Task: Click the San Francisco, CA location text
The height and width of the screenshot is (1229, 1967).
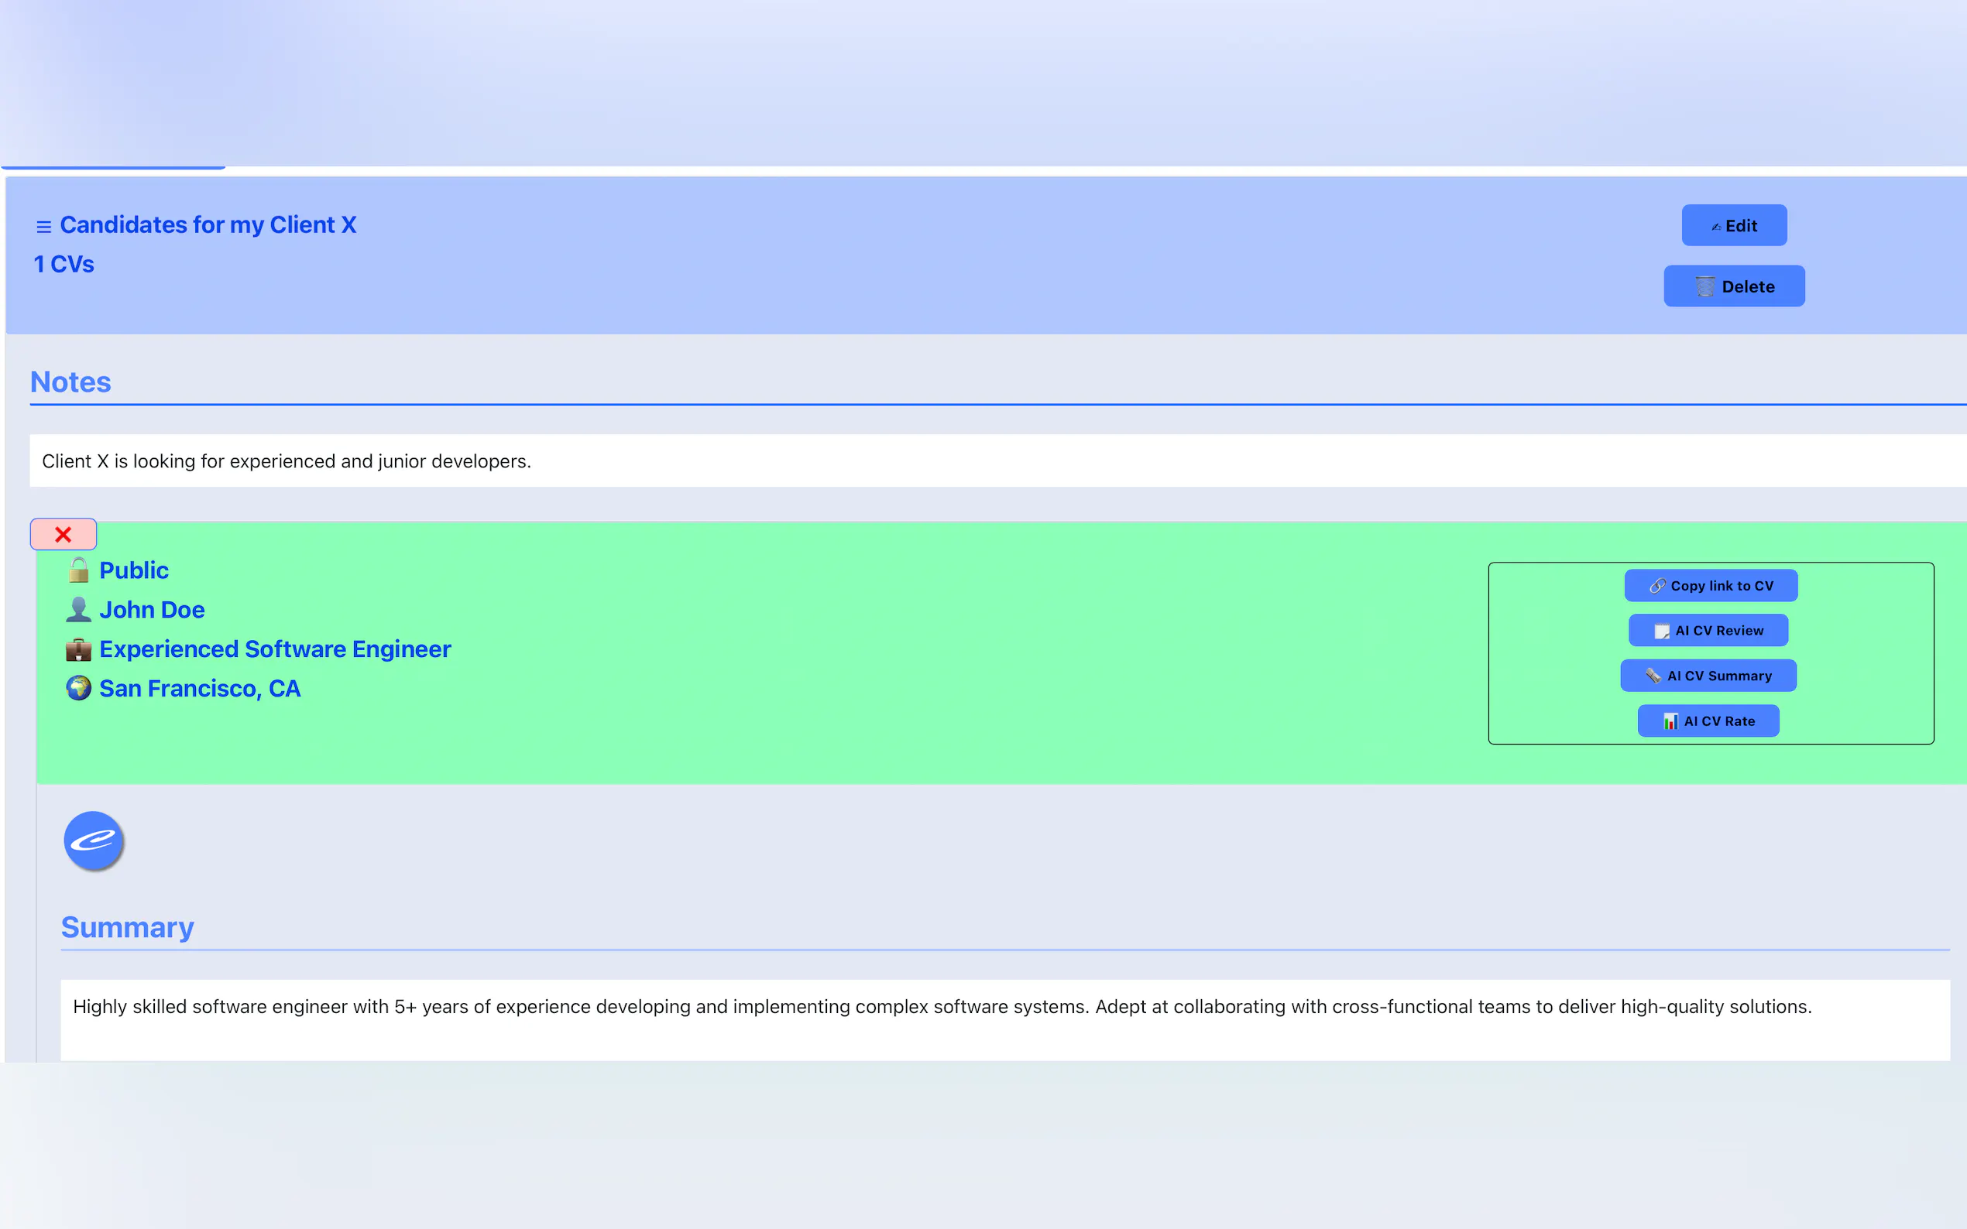Action: click(200, 688)
